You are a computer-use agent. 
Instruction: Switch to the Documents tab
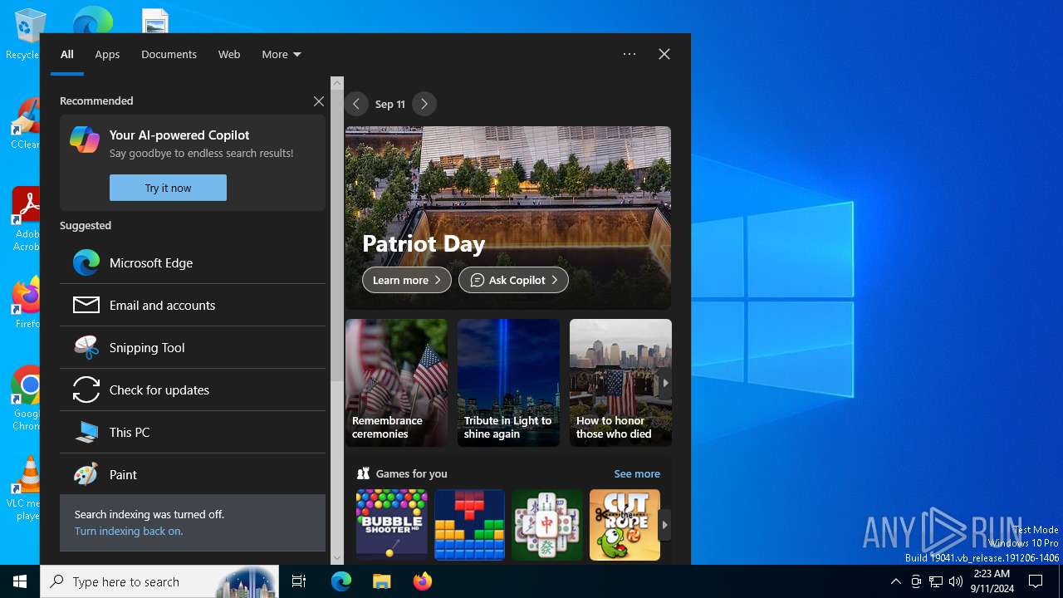(x=169, y=54)
